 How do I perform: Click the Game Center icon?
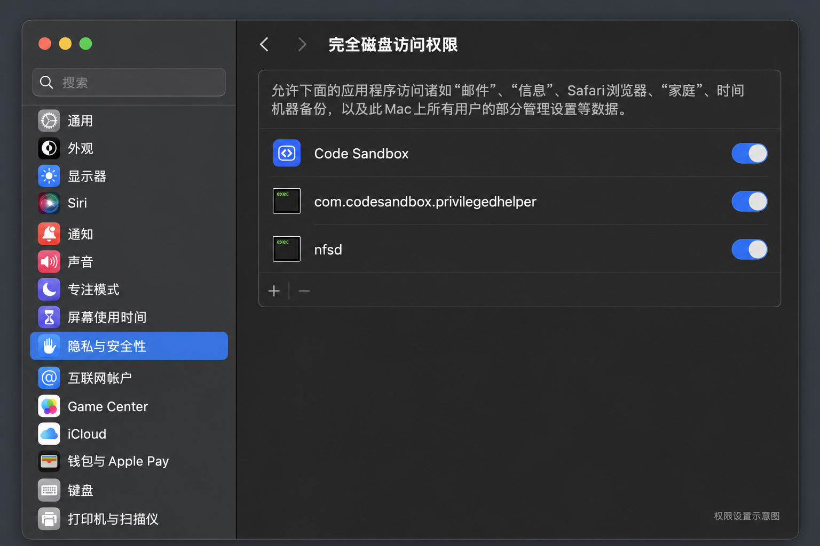point(49,406)
